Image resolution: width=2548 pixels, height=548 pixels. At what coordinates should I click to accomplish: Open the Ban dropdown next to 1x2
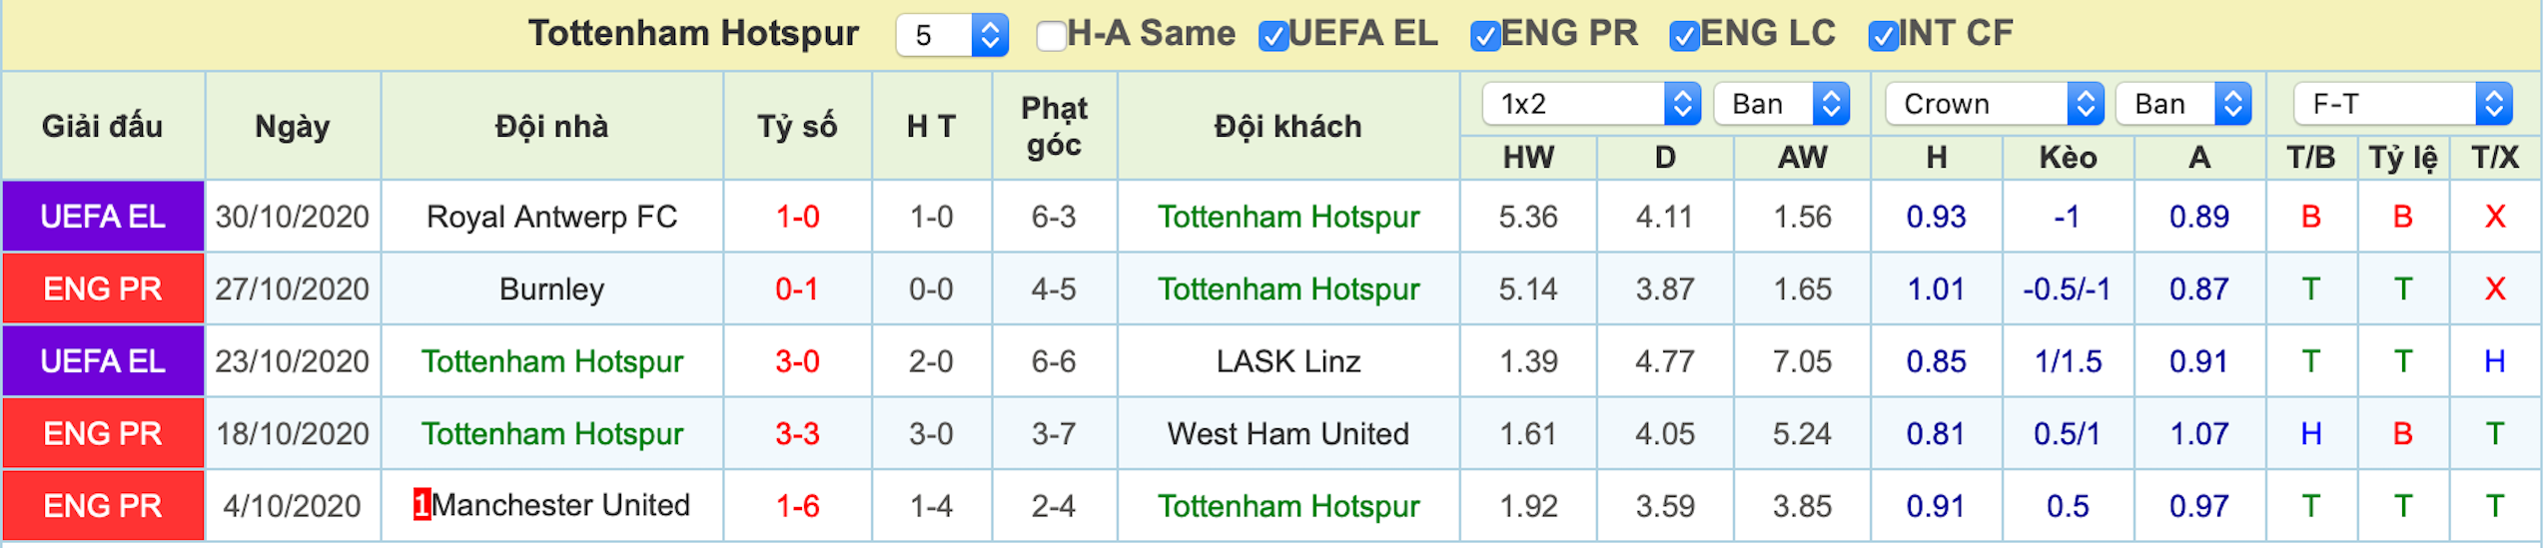(1781, 104)
